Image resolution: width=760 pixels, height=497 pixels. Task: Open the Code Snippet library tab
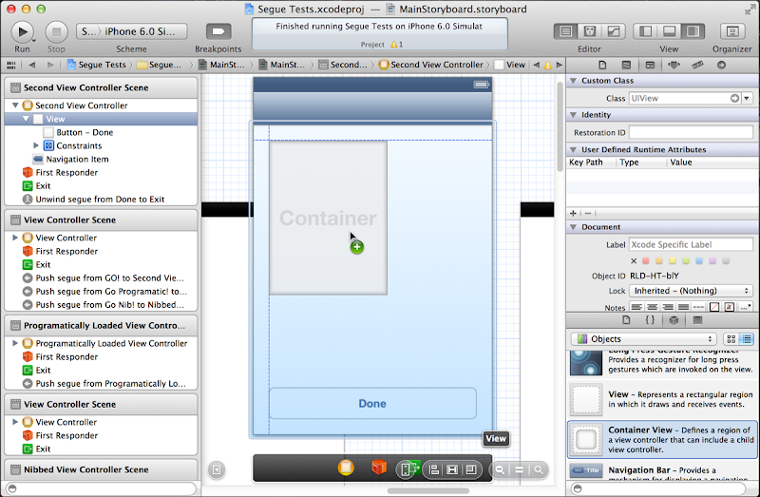pos(650,320)
